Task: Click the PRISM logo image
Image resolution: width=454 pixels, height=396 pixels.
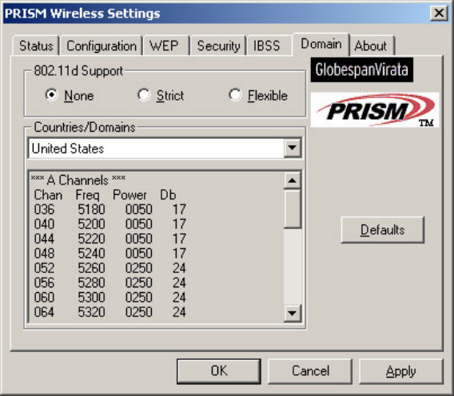Action: pyautogui.click(x=375, y=109)
